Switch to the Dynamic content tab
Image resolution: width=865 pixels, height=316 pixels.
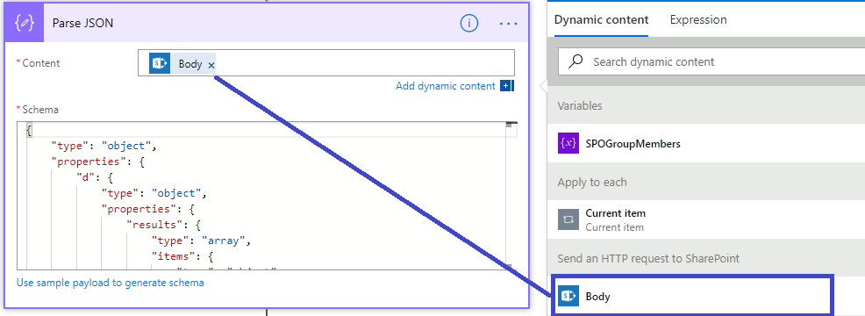pyautogui.click(x=601, y=20)
